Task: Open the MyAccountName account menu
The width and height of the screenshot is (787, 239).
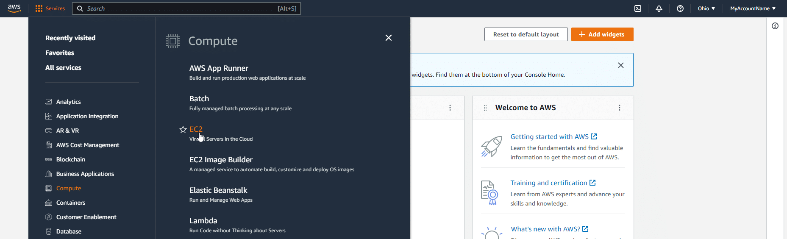Action: (752, 8)
